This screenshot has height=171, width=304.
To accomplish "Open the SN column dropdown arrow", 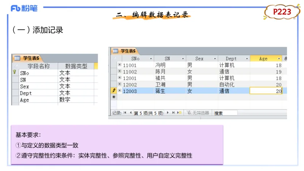I will [x=183, y=59].
